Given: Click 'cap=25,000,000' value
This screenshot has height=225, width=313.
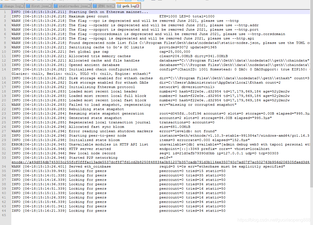Looking at the screenshot, I should 175,52.
